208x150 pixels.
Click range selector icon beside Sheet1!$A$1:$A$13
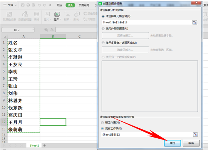click(195, 22)
